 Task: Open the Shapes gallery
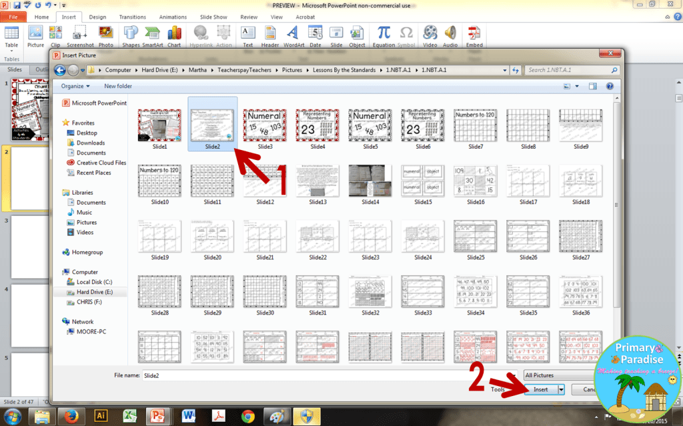click(x=131, y=37)
